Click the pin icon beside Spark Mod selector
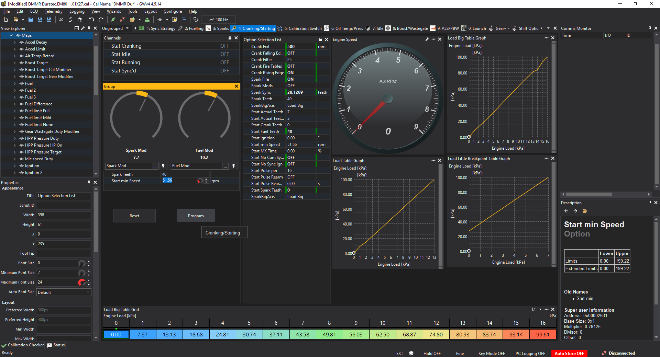The image size is (660, 357). pos(163,166)
